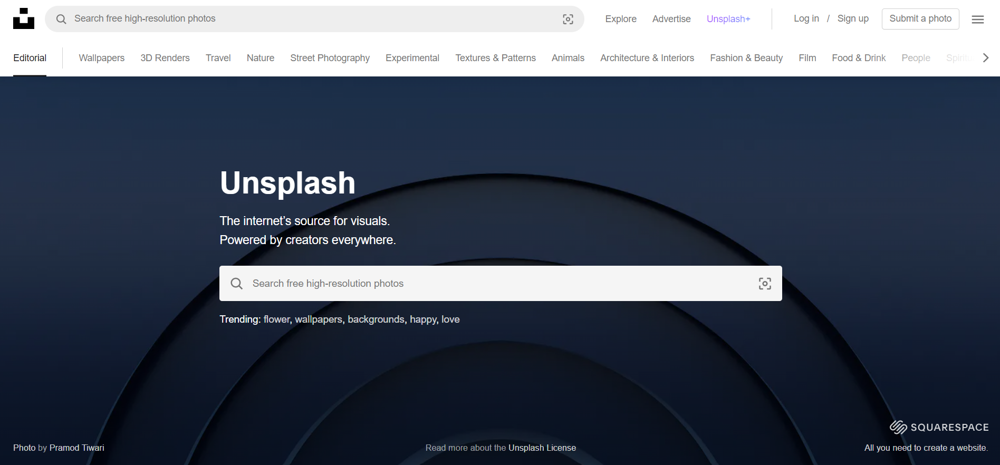Open Architecture & Interiors category
The height and width of the screenshot is (465, 1000).
647,58
